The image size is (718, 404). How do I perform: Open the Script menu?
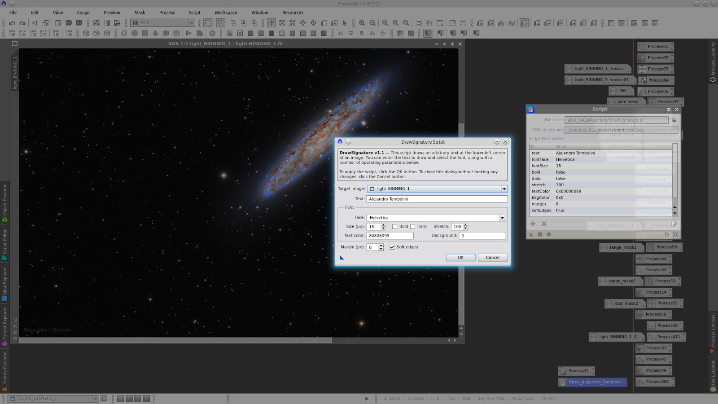pos(194,13)
